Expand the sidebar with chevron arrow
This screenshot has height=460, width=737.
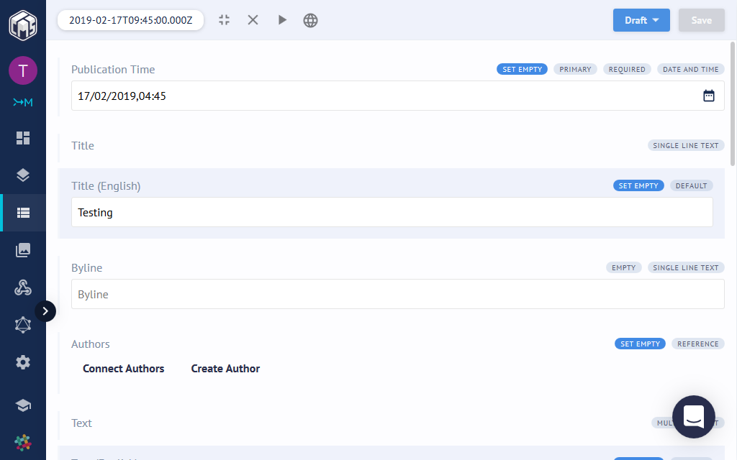pyautogui.click(x=45, y=311)
